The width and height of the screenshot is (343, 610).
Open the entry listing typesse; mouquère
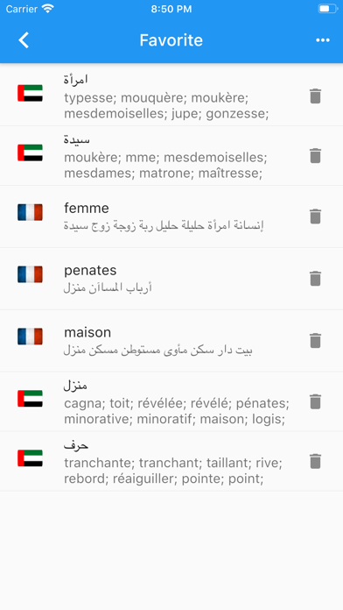171,96
